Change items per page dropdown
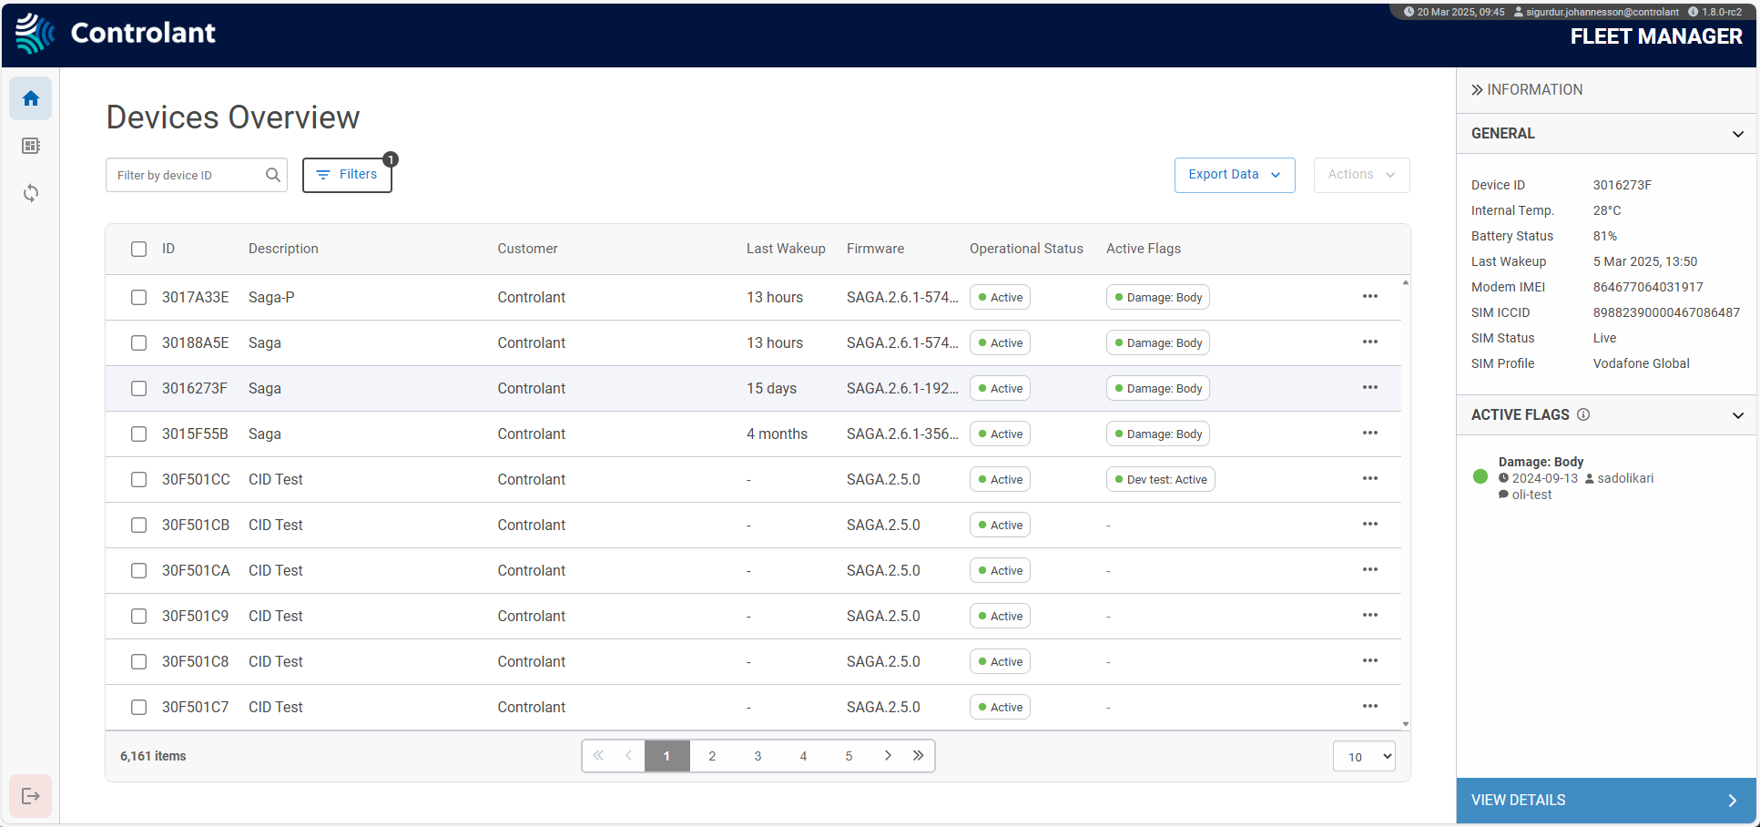Viewport: 1760px width, 827px height. coord(1364,756)
